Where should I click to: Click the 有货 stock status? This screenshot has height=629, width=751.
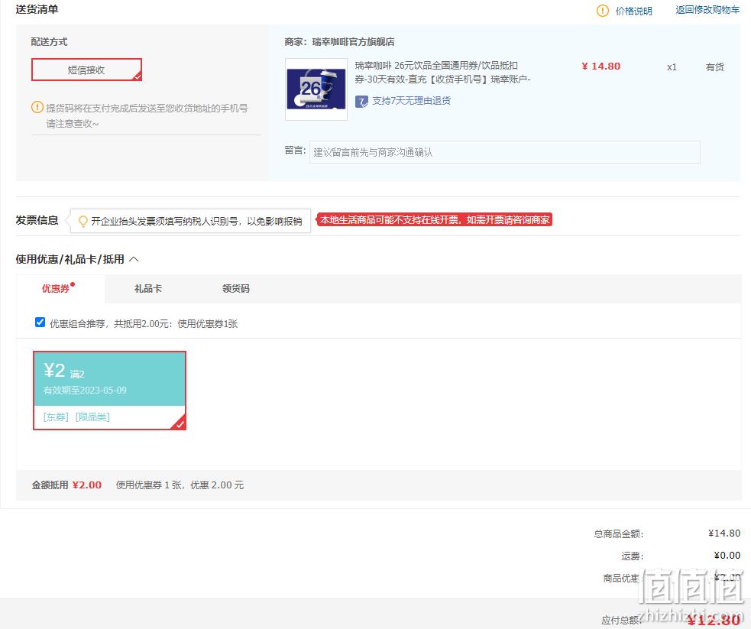[x=714, y=67]
